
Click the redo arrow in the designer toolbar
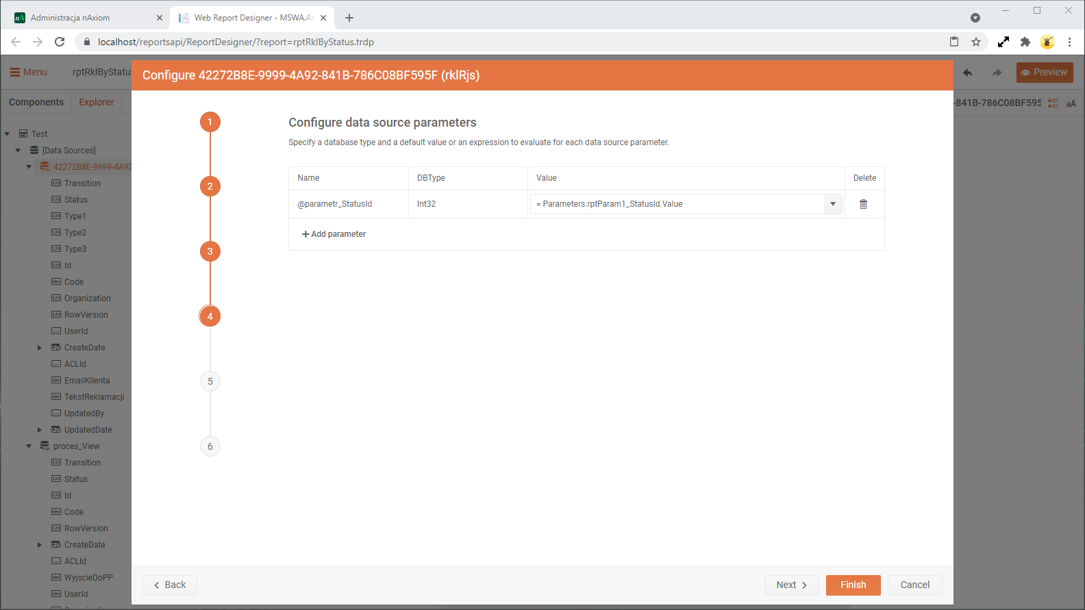[x=997, y=73]
